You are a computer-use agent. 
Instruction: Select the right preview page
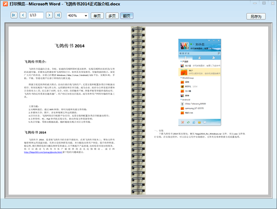207,110
